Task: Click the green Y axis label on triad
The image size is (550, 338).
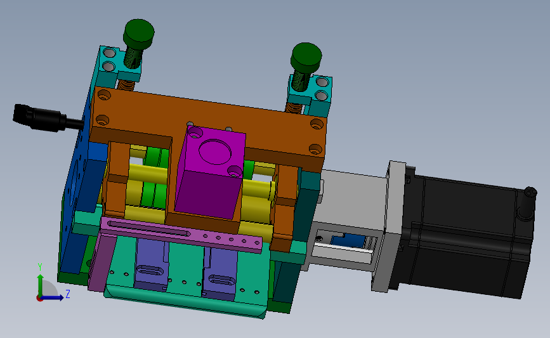Action: [40, 268]
